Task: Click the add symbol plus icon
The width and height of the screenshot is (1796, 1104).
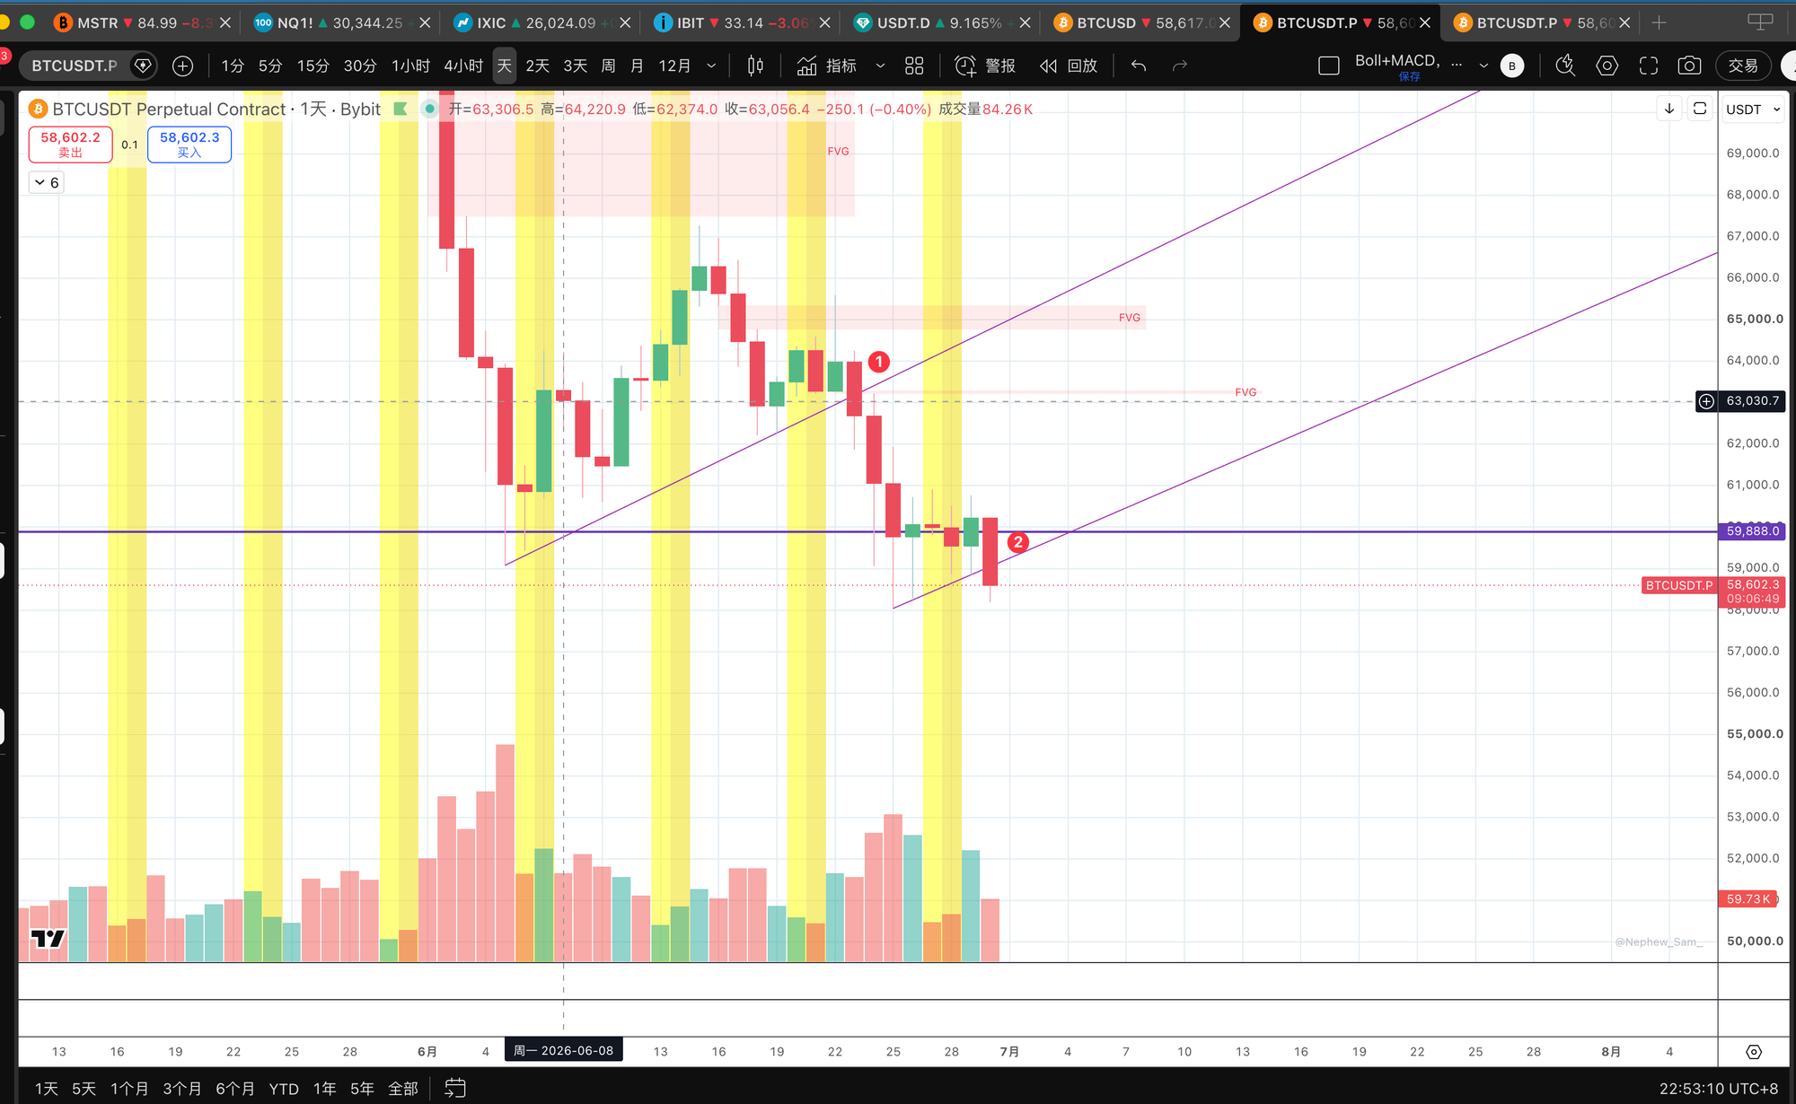Action: coord(182,66)
